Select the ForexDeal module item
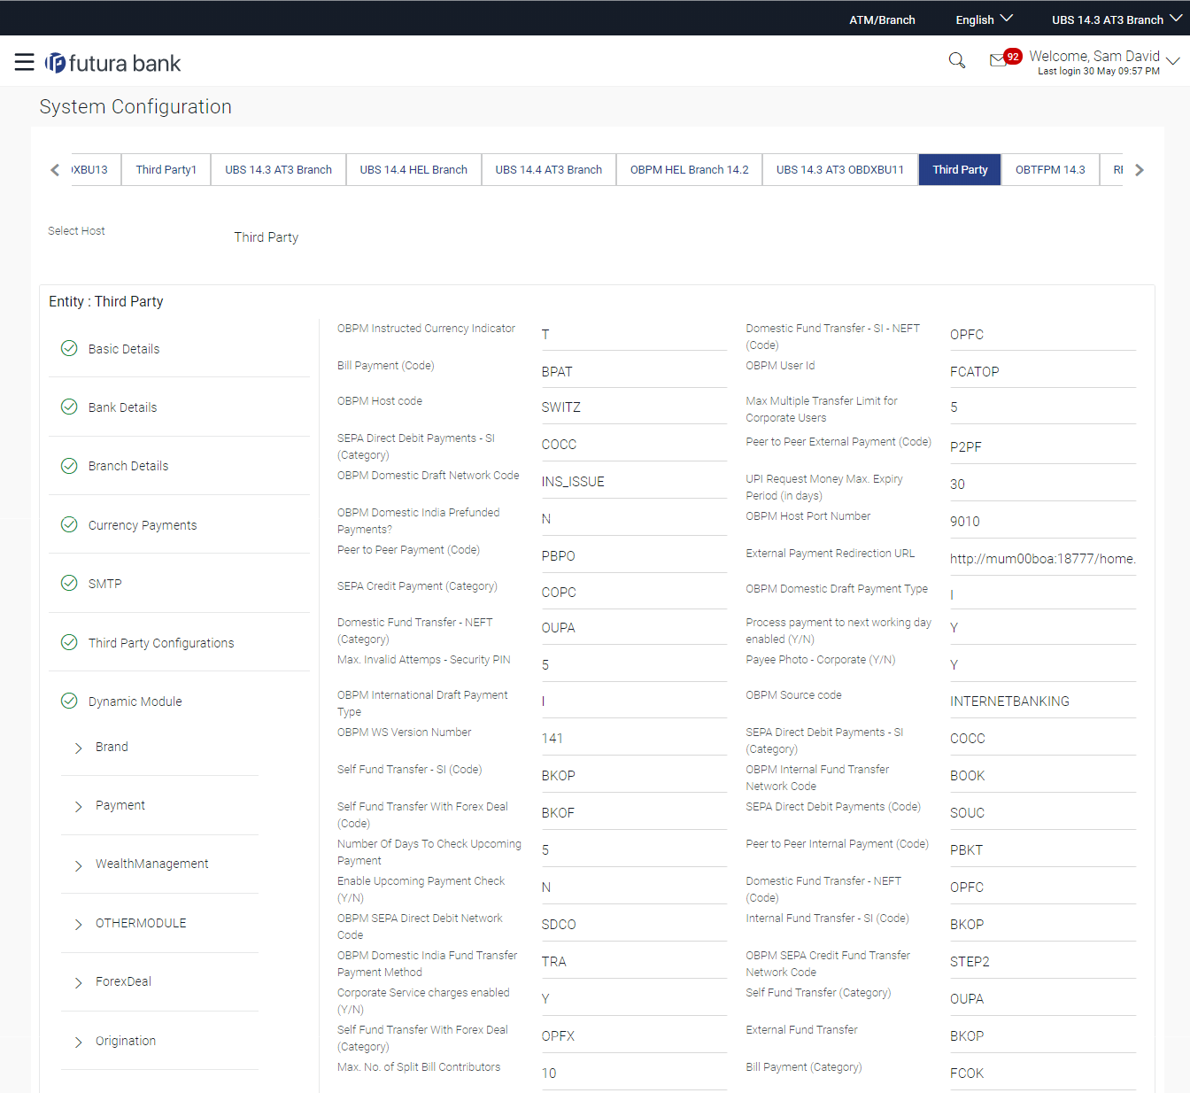1190x1093 pixels. pos(123,981)
